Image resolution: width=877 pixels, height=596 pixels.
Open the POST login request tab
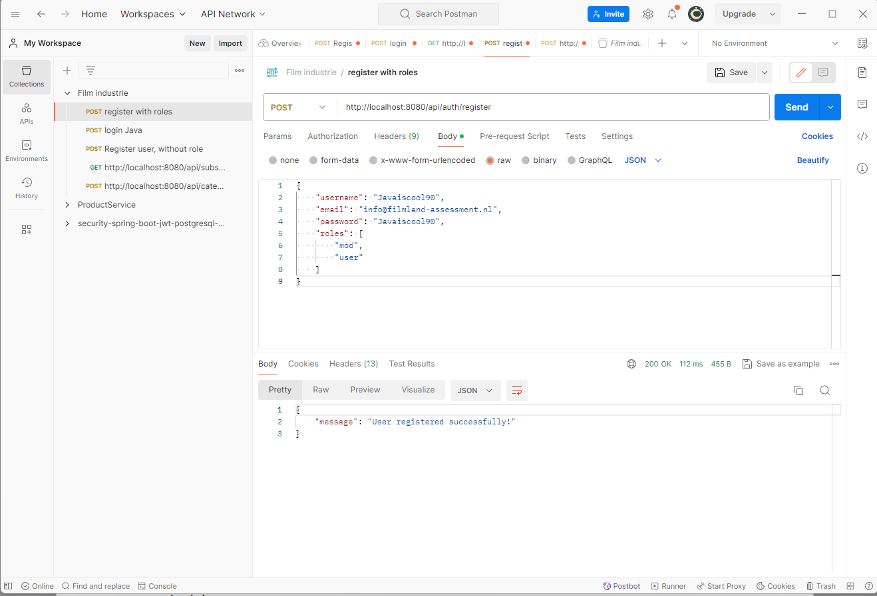(x=393, y=43)
